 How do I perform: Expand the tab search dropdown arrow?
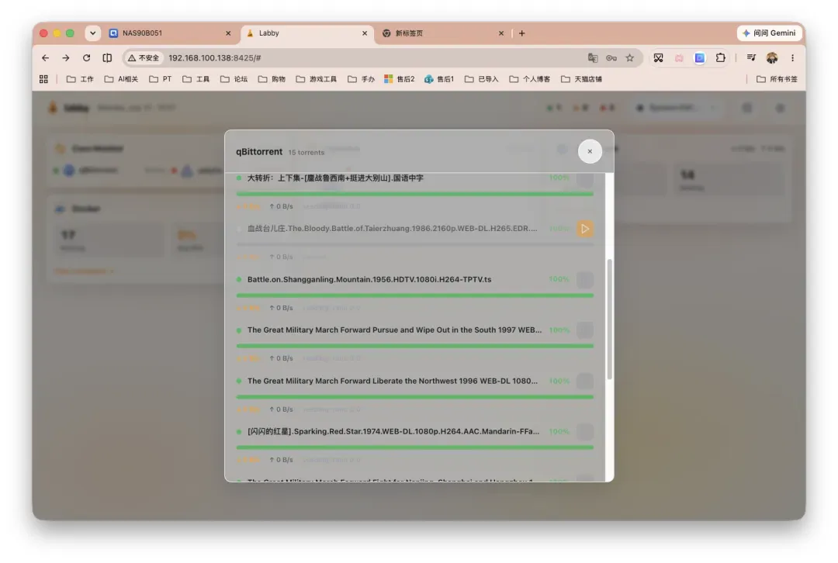point(93,33)
